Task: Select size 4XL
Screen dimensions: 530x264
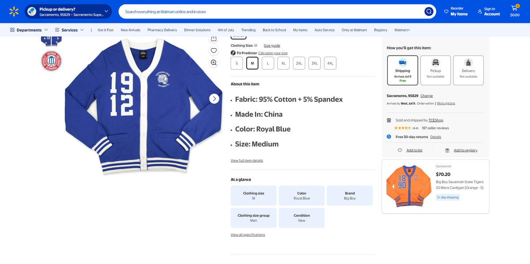Action: tap(330, 63)
